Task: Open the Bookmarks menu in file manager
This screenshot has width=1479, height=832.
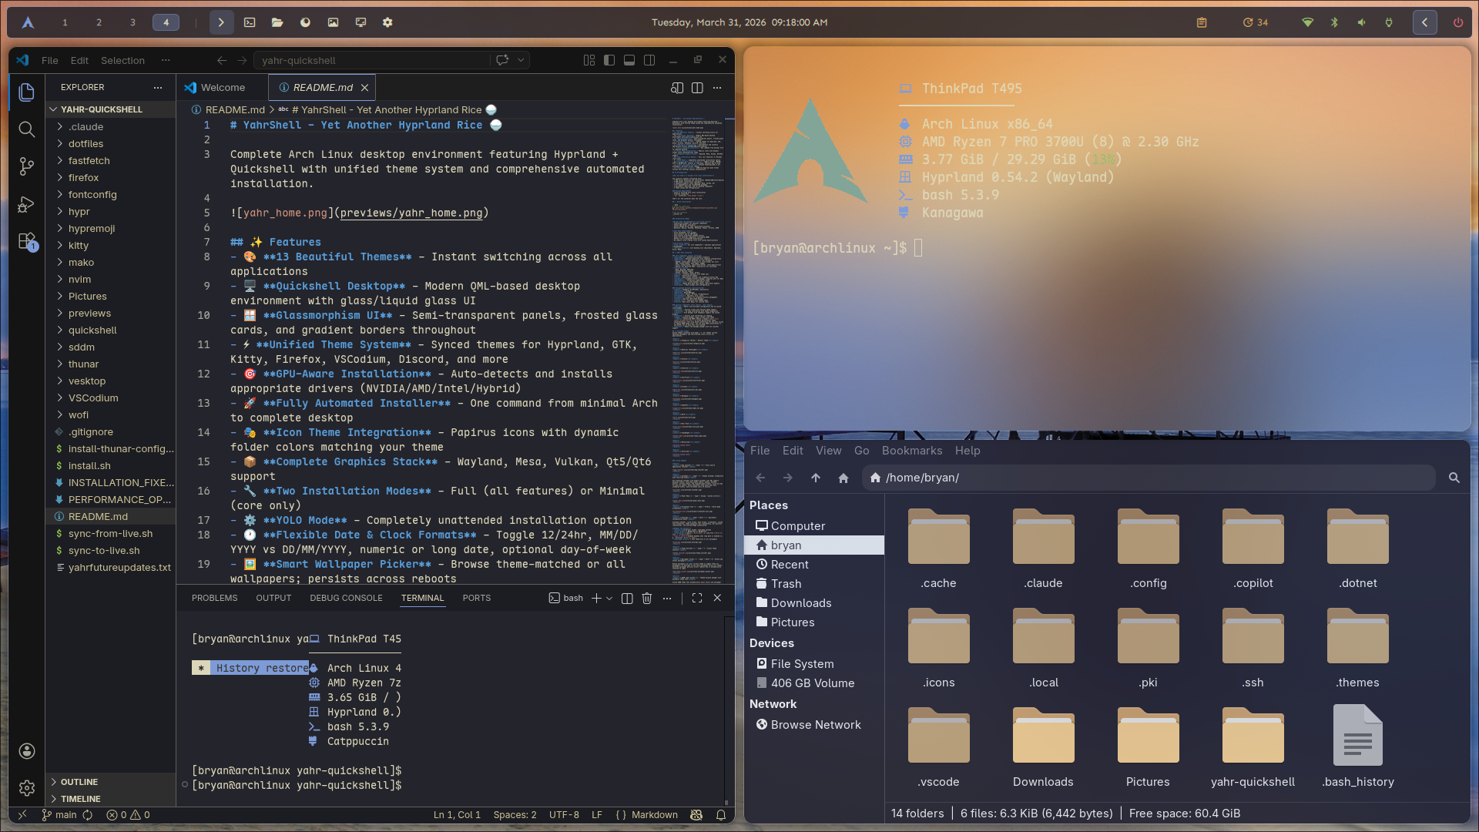Action: point(911,451)
